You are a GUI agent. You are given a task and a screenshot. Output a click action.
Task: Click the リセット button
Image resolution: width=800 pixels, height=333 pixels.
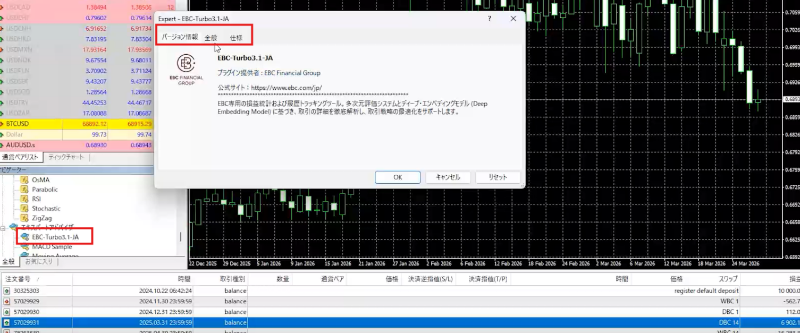498,177
